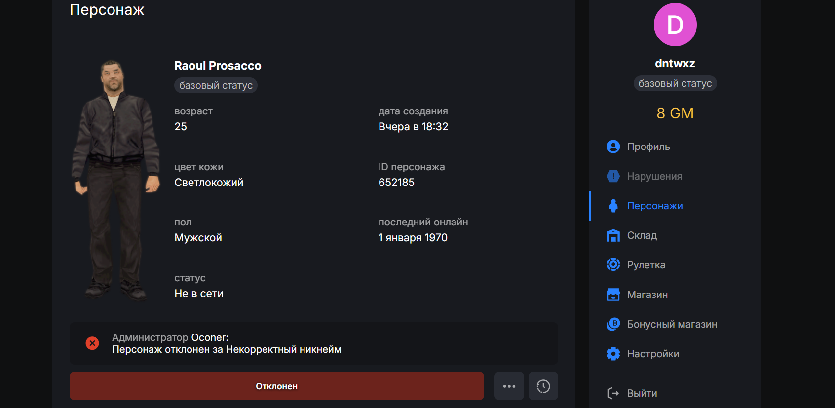Open the Настройки settings menu item
Screen dimensions: 835x408
click(x=652, y=354)
